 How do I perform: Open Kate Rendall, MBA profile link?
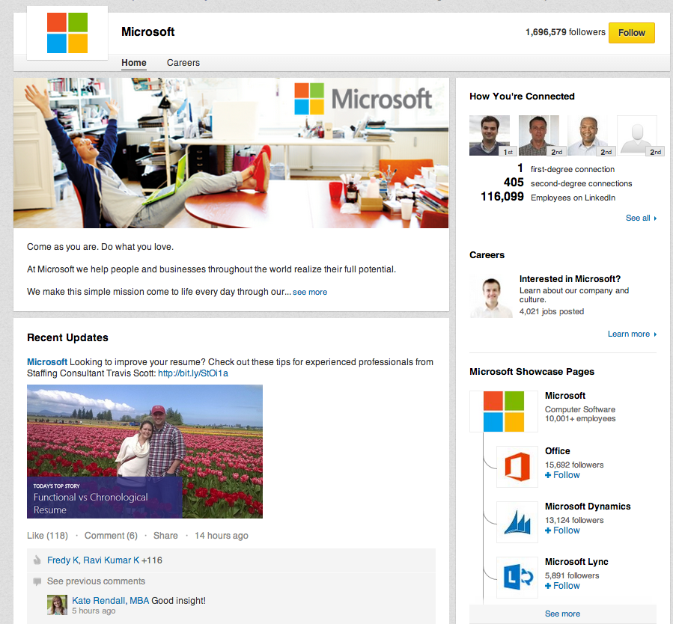[110, 600]
